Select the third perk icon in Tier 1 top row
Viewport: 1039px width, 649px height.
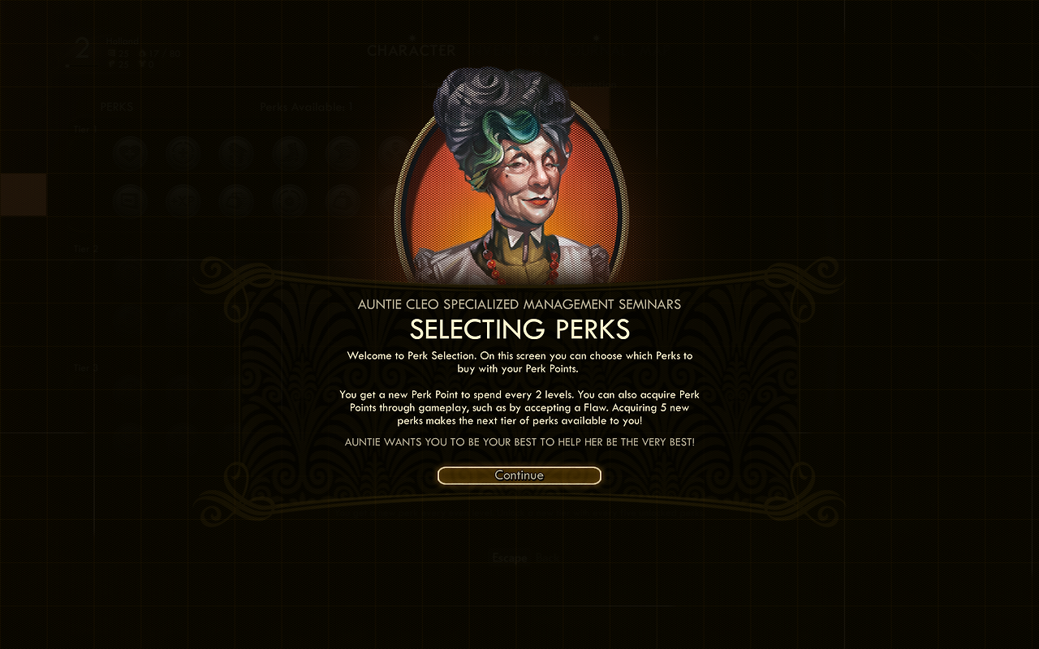click(x=236, y=152)
